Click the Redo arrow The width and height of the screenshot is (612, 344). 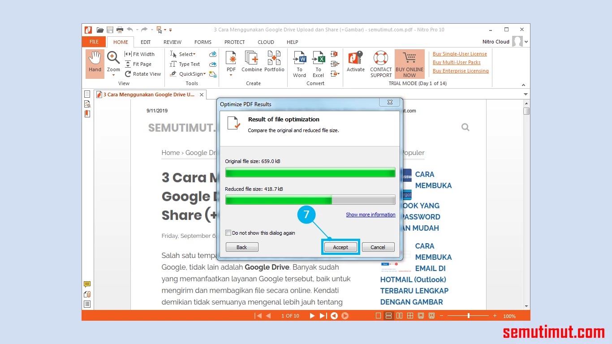[x=144, y=30]
